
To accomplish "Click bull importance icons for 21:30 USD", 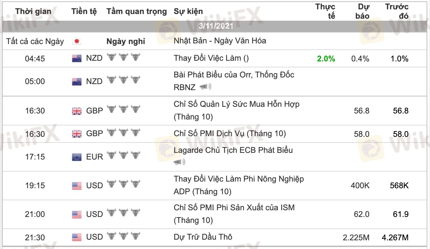I will point(123,236).
